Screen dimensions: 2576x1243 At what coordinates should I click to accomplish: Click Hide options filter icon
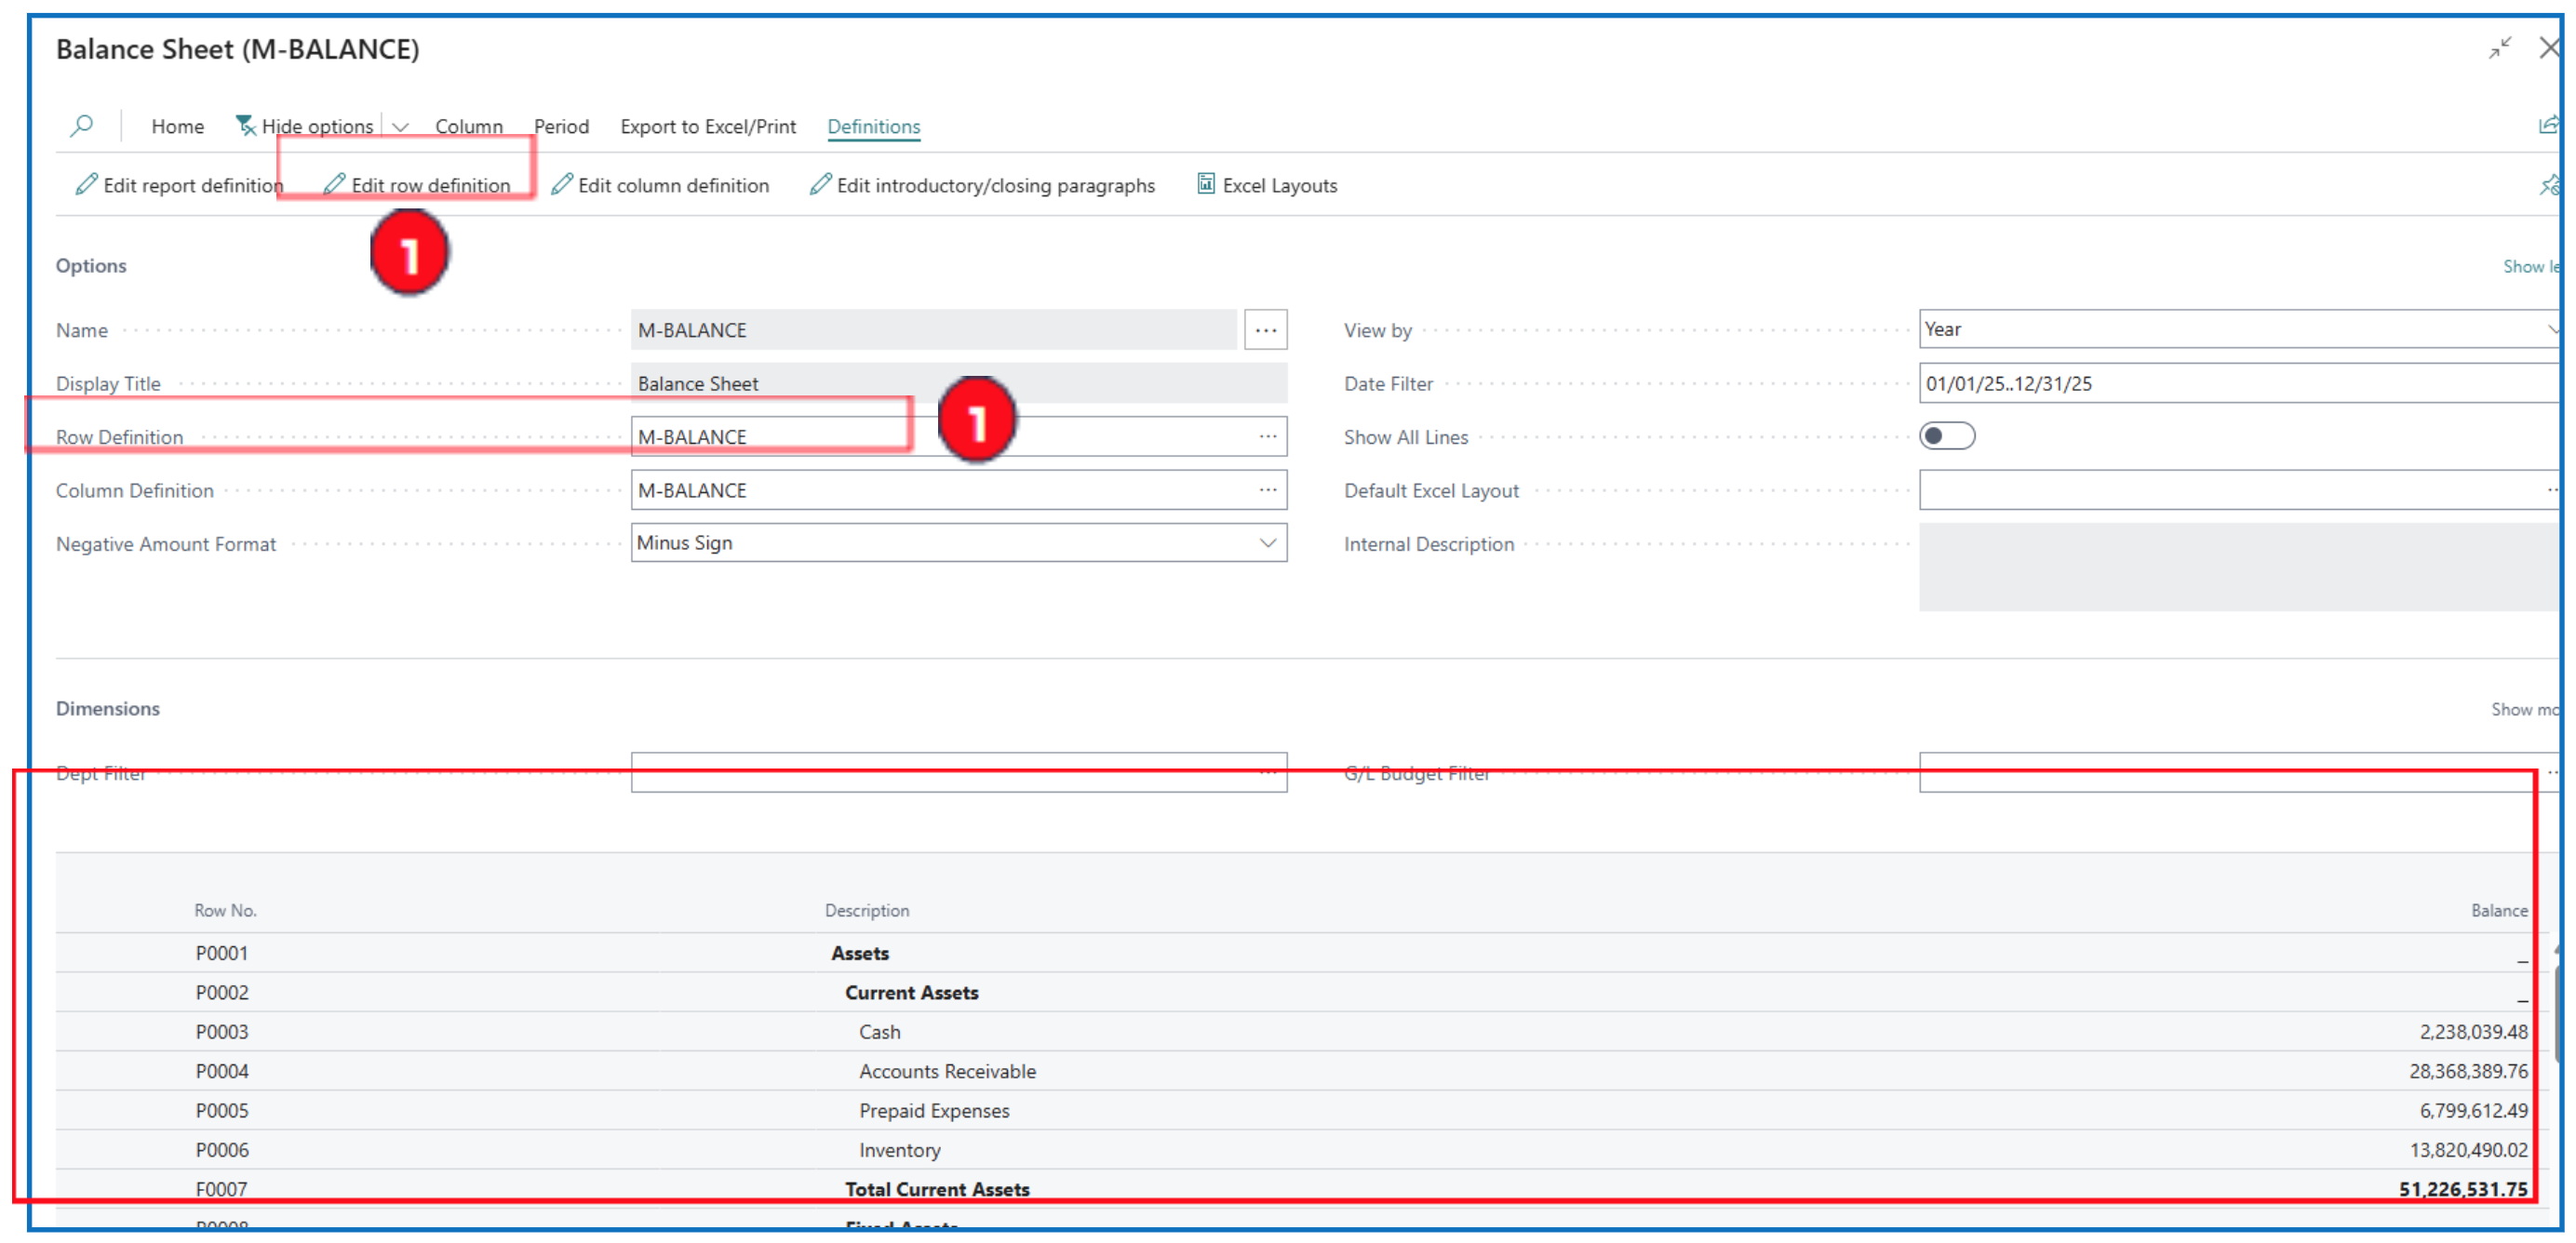(245, 126)
